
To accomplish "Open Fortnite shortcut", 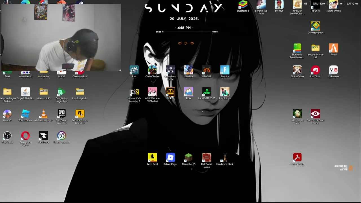I will click(x=225, y=71).
